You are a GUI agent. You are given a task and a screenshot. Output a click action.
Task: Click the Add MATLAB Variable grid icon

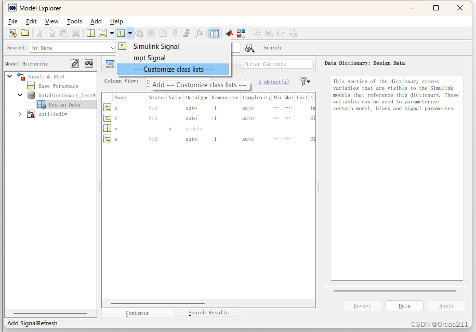pos(90,33)
